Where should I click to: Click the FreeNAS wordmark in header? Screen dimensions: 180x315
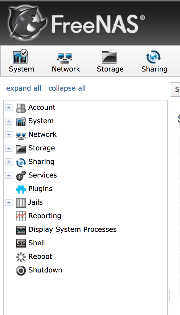(98, 24)
